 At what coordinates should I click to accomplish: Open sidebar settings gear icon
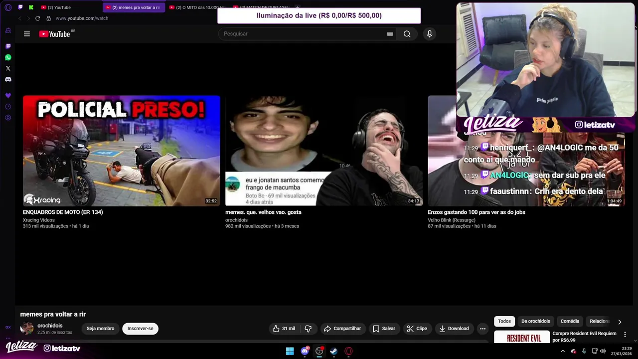8,118
